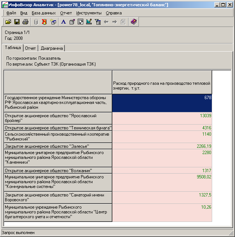This screenshot has height=237, width=235.
Task: Switch to the Таблица tab
Action: click(13, 48)
